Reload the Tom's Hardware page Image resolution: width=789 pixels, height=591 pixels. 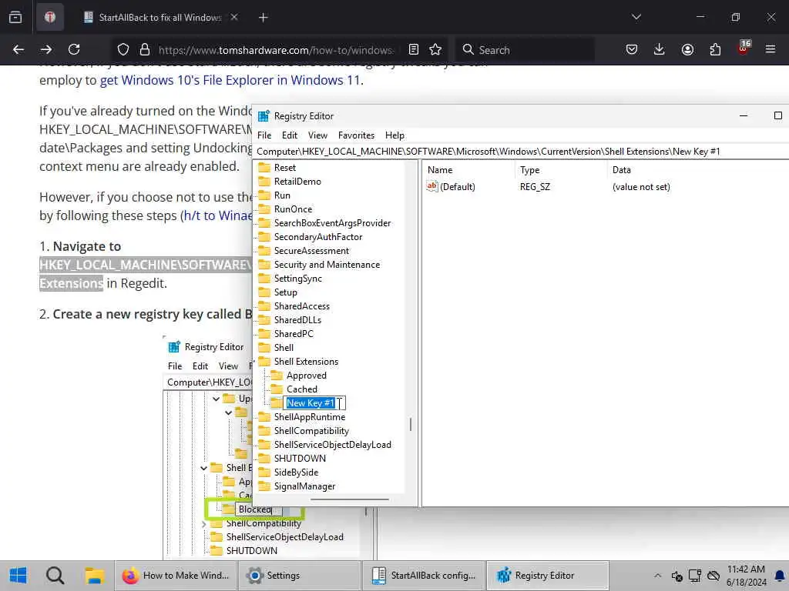tap(74, 49)
